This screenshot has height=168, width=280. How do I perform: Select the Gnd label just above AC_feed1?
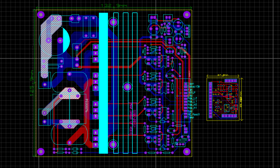(x=190, y=111)
